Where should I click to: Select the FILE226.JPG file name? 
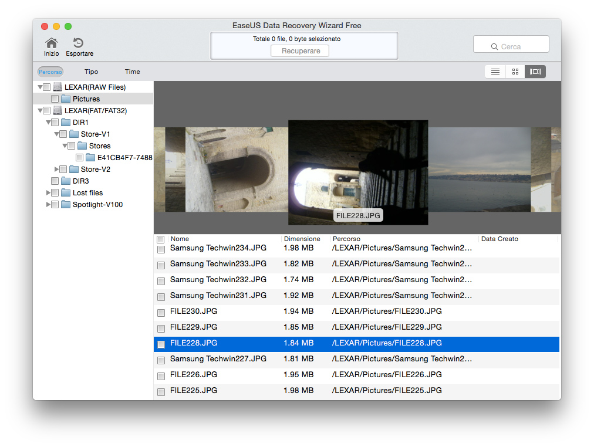pos(194,375)
